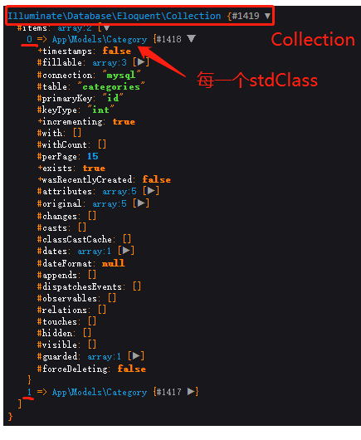Select the index key 1 of items
Viewport: 361px width, 440px height.
point(29,392)
